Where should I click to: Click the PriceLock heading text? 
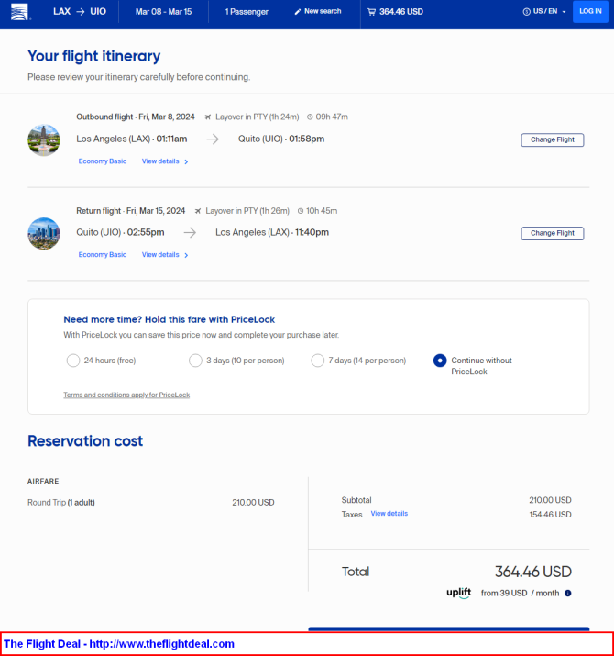tap(170, 319)
